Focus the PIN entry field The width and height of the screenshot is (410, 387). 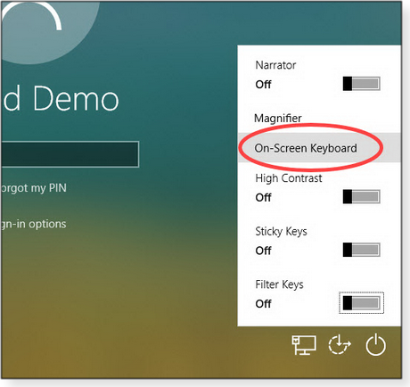70,154
